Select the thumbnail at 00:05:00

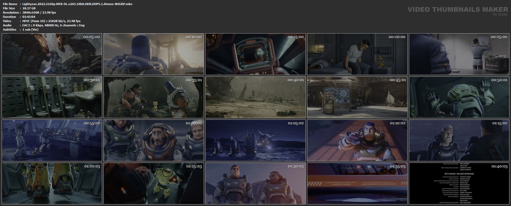tap(52, 54)
